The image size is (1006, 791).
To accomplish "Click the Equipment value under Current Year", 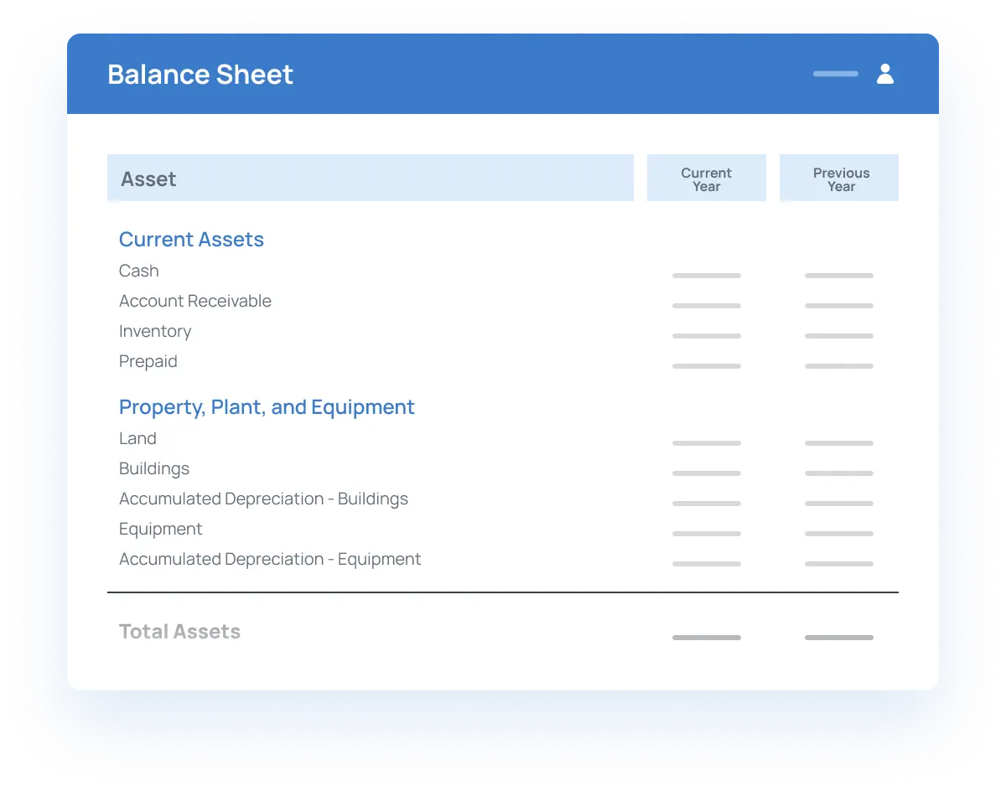I will tap(706, 534).
